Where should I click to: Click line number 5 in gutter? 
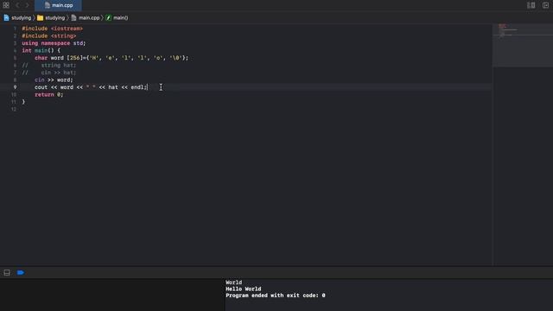point(15,58)
